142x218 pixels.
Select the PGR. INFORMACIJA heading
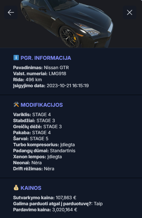pyautogui.click(x=46, y=58)
